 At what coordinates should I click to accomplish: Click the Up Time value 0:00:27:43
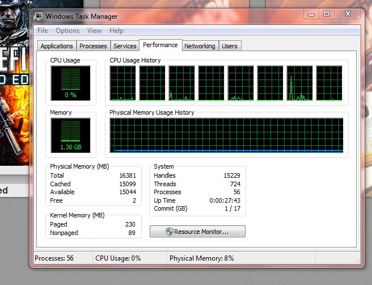225,200
